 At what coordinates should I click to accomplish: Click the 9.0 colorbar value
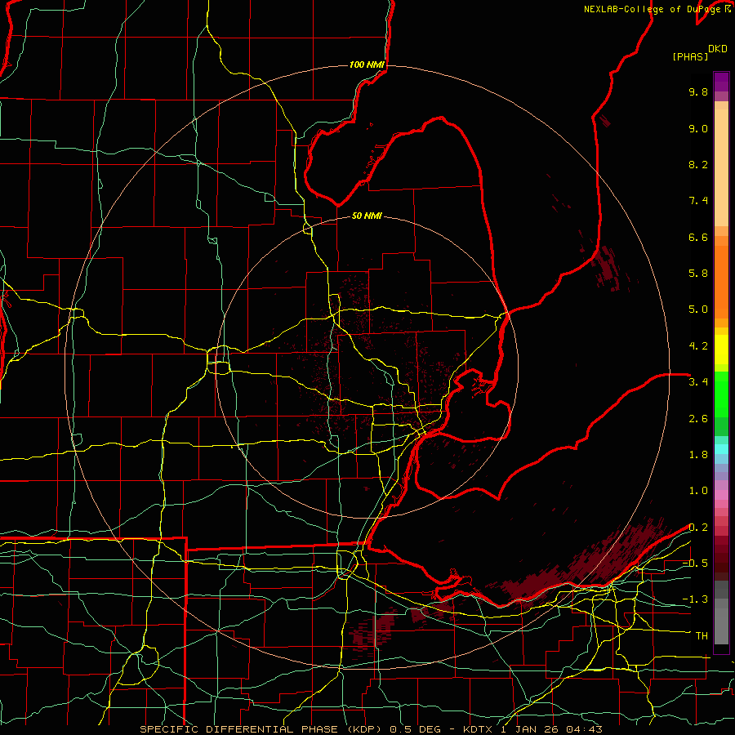click(x=698, y=128)
